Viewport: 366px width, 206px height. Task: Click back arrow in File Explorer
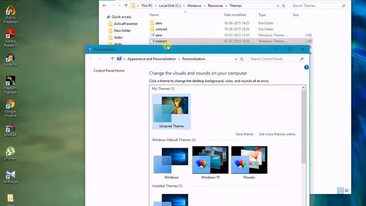[104, 6]
